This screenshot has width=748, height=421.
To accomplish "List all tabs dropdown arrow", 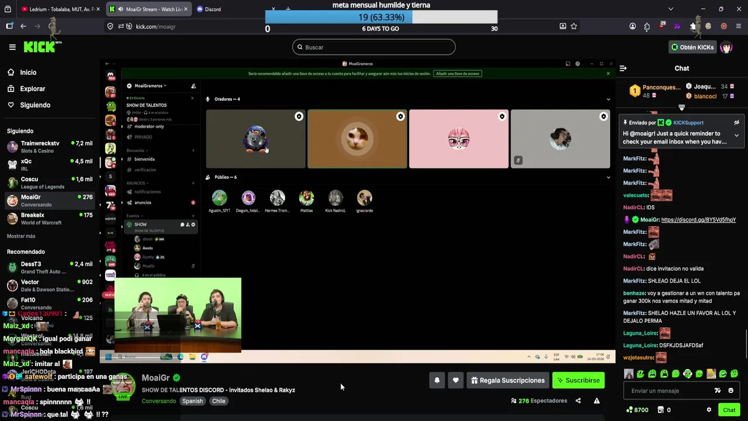I will tap(670, 9).
